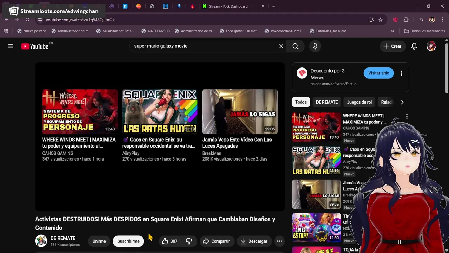Open the Descuento por 3 Meses ad title
This screenshot has height=253, width=449.
point(328,74)
